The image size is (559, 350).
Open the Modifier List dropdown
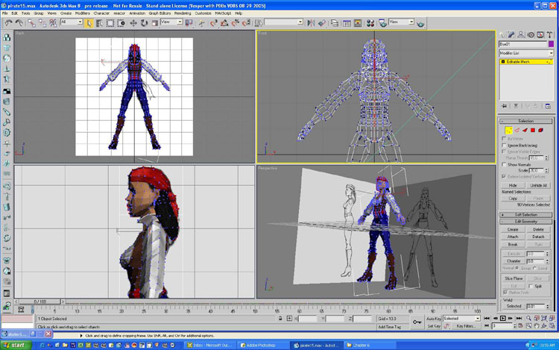(526, 53)
